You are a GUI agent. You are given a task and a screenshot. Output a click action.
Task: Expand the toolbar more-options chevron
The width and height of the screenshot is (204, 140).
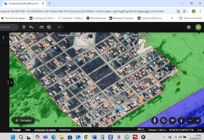pos(59,27)
